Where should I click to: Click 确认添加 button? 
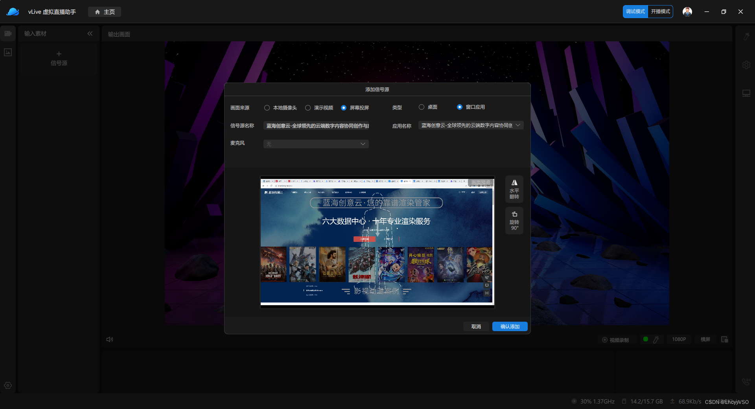click(x=510, y=326)
